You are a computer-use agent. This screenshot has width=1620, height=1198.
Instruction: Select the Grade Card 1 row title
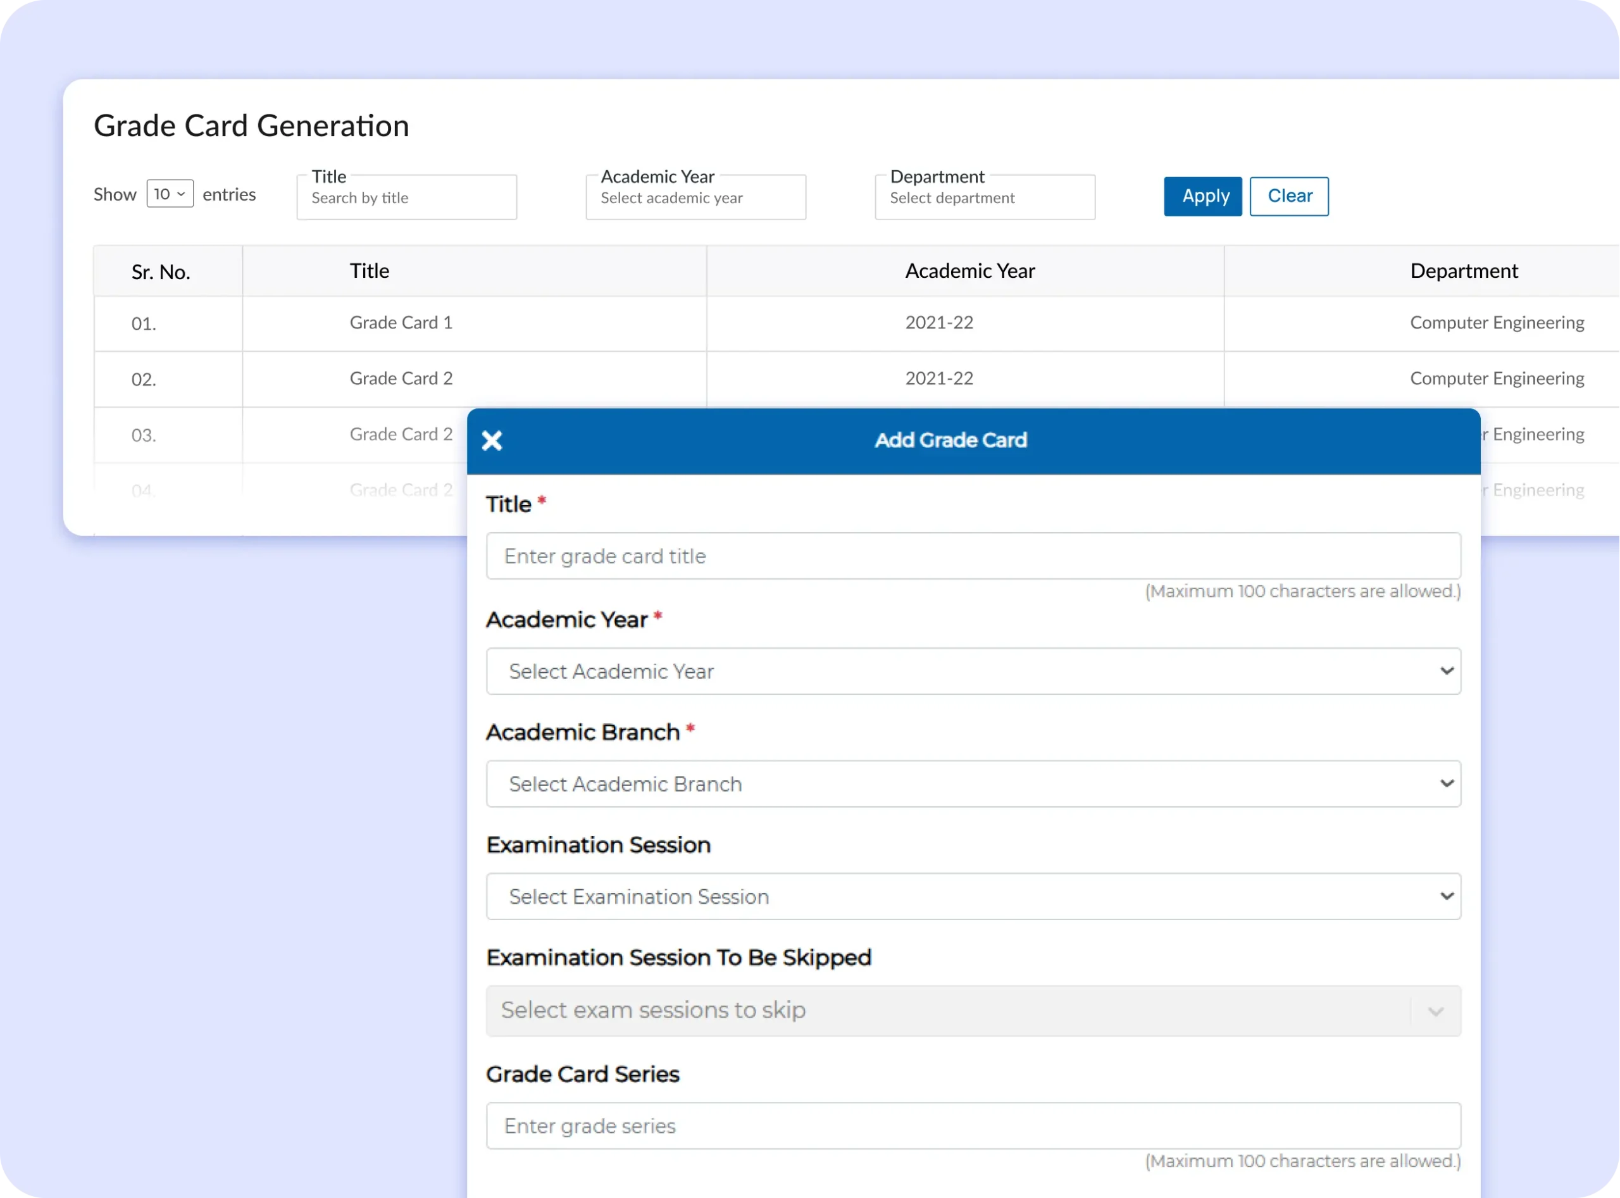pyautogui.click(x=401, y=323)
